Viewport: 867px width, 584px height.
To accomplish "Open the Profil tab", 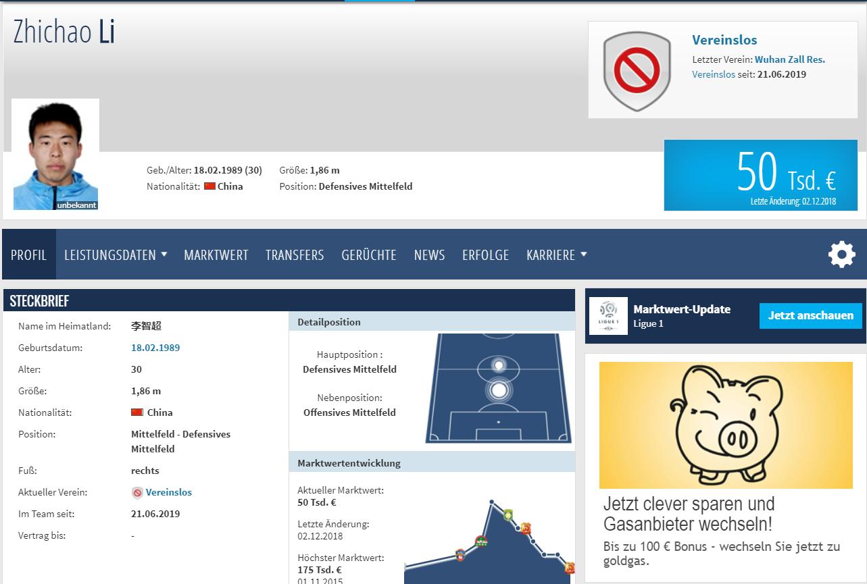I will click(x=29, y=255).
